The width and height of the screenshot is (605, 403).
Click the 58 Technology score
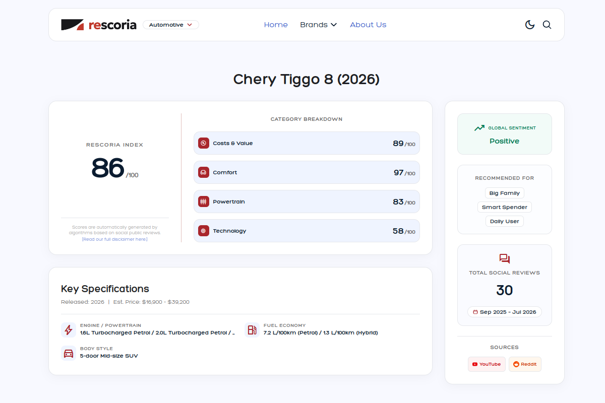[x=398, y=231]
